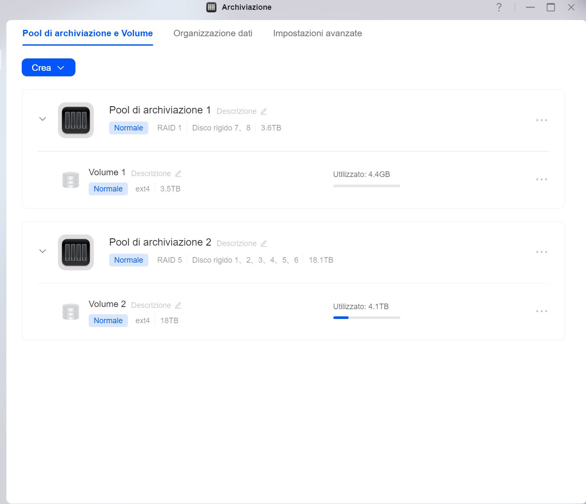This screenshot has width=586, height=504.
Task: Select Pool di archiviazione e Volume tab
Action: (88, 33)
